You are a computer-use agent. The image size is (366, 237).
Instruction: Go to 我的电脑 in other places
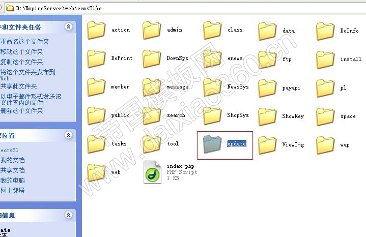pos(12,181)
